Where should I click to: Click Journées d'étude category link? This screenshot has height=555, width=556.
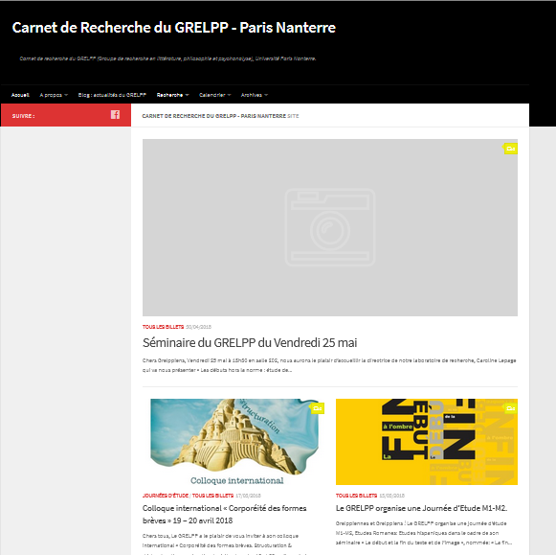pyautogui.click(x=166, y=496)
